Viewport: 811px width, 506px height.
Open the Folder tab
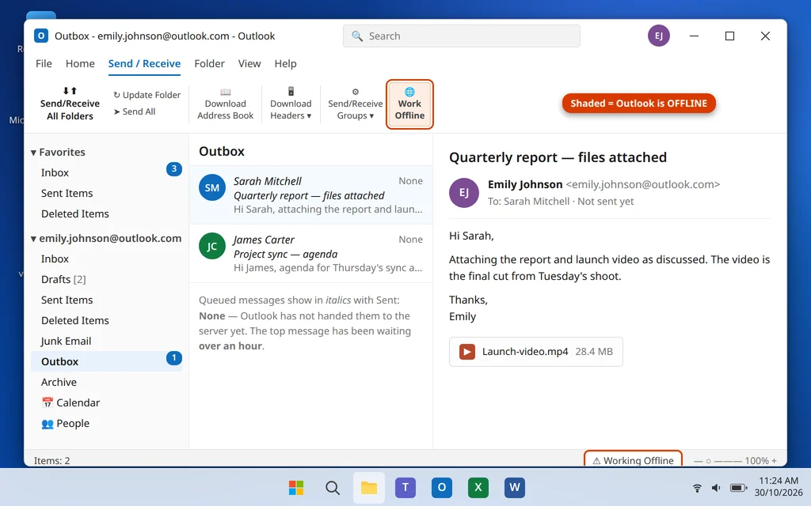click(209, 63)
